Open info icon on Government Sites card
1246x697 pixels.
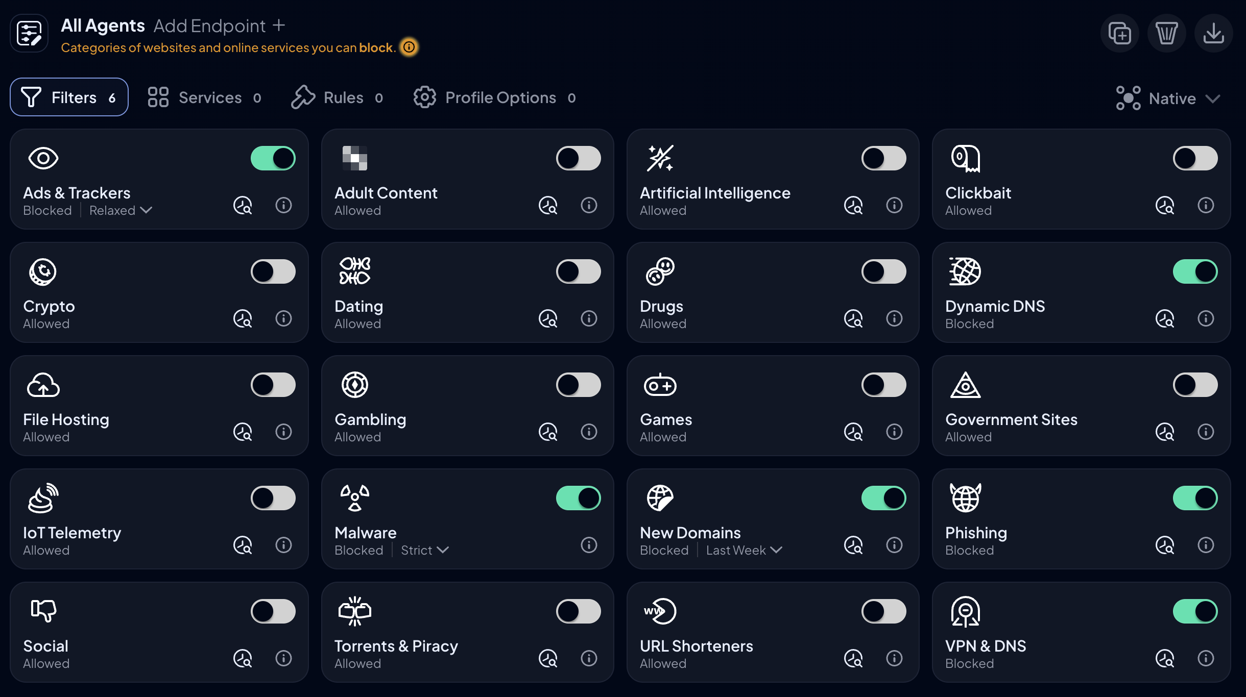coord(1206,432)
